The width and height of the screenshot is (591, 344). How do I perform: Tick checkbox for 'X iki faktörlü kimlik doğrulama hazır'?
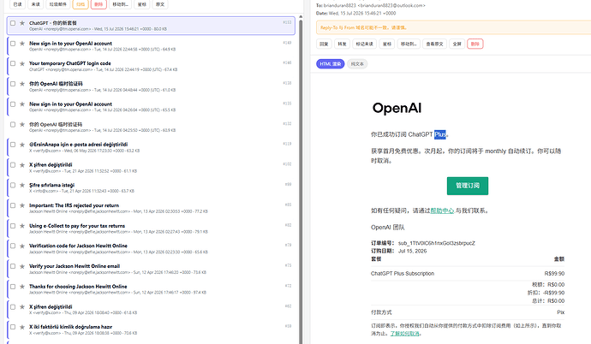click(x=13, y=327)
